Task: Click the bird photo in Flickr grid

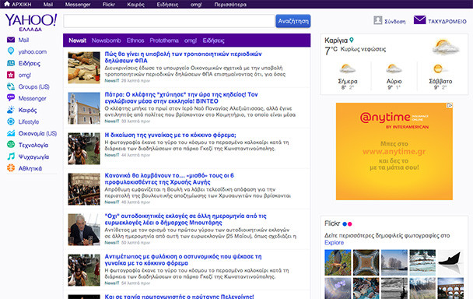Action: point(338,262)
